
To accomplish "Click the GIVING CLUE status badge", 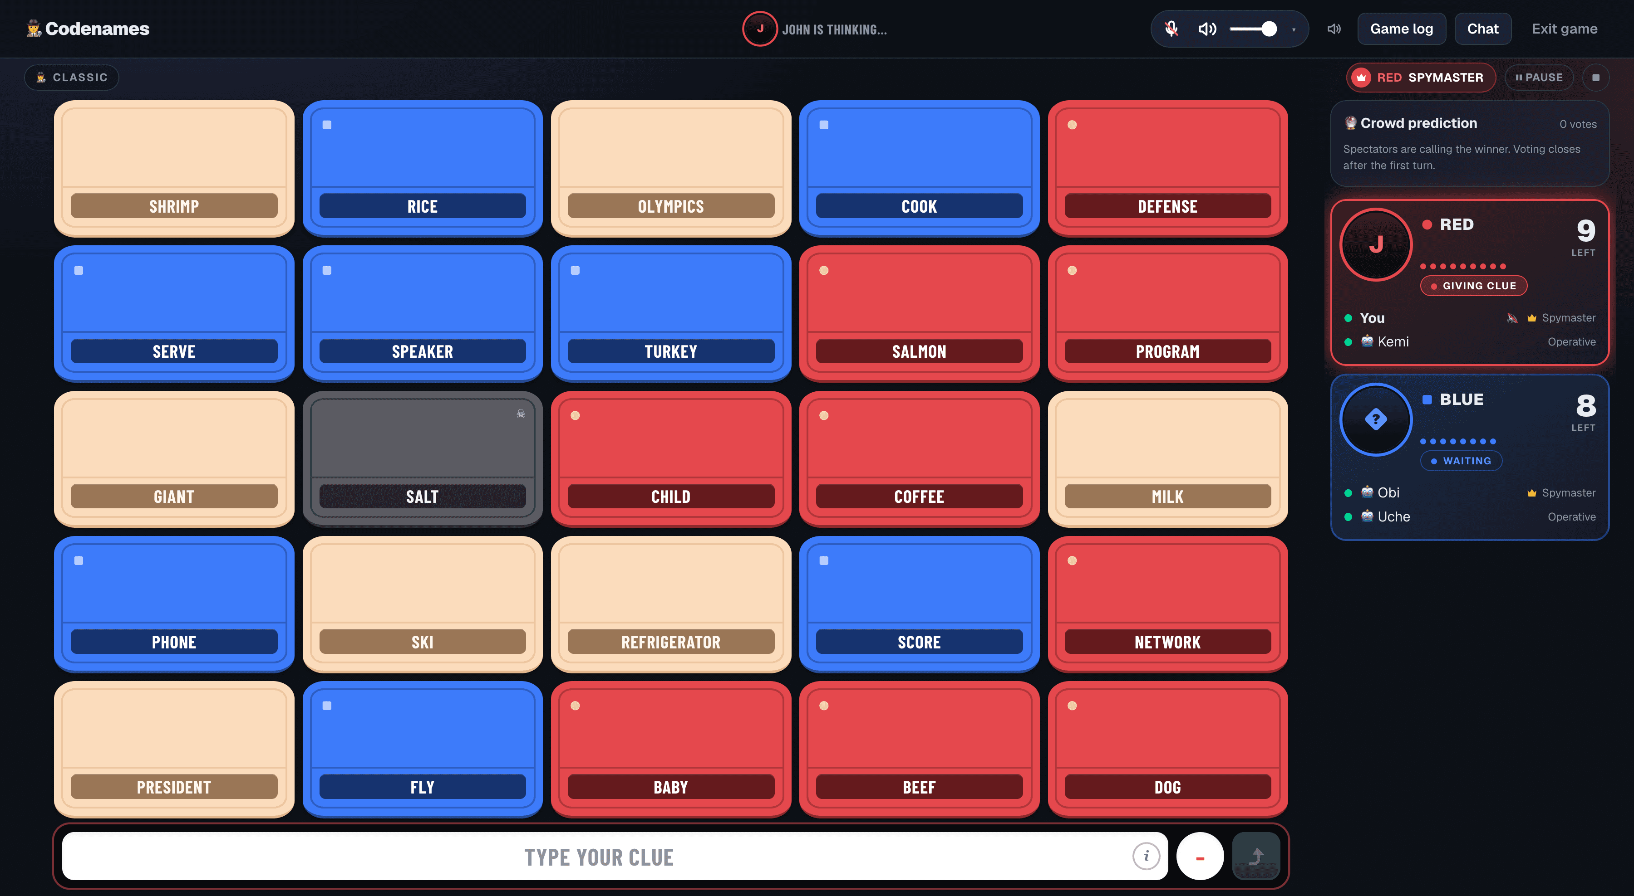I will click(x=1473, y=286).
